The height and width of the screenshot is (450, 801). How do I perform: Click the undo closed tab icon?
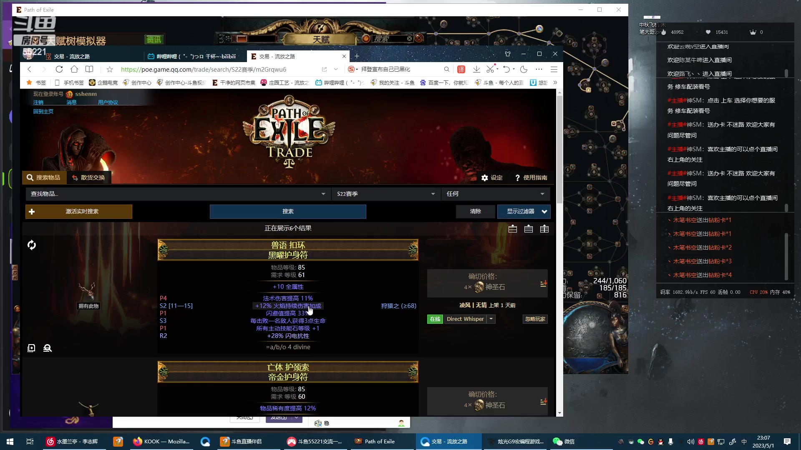click(x=506, y=69)
